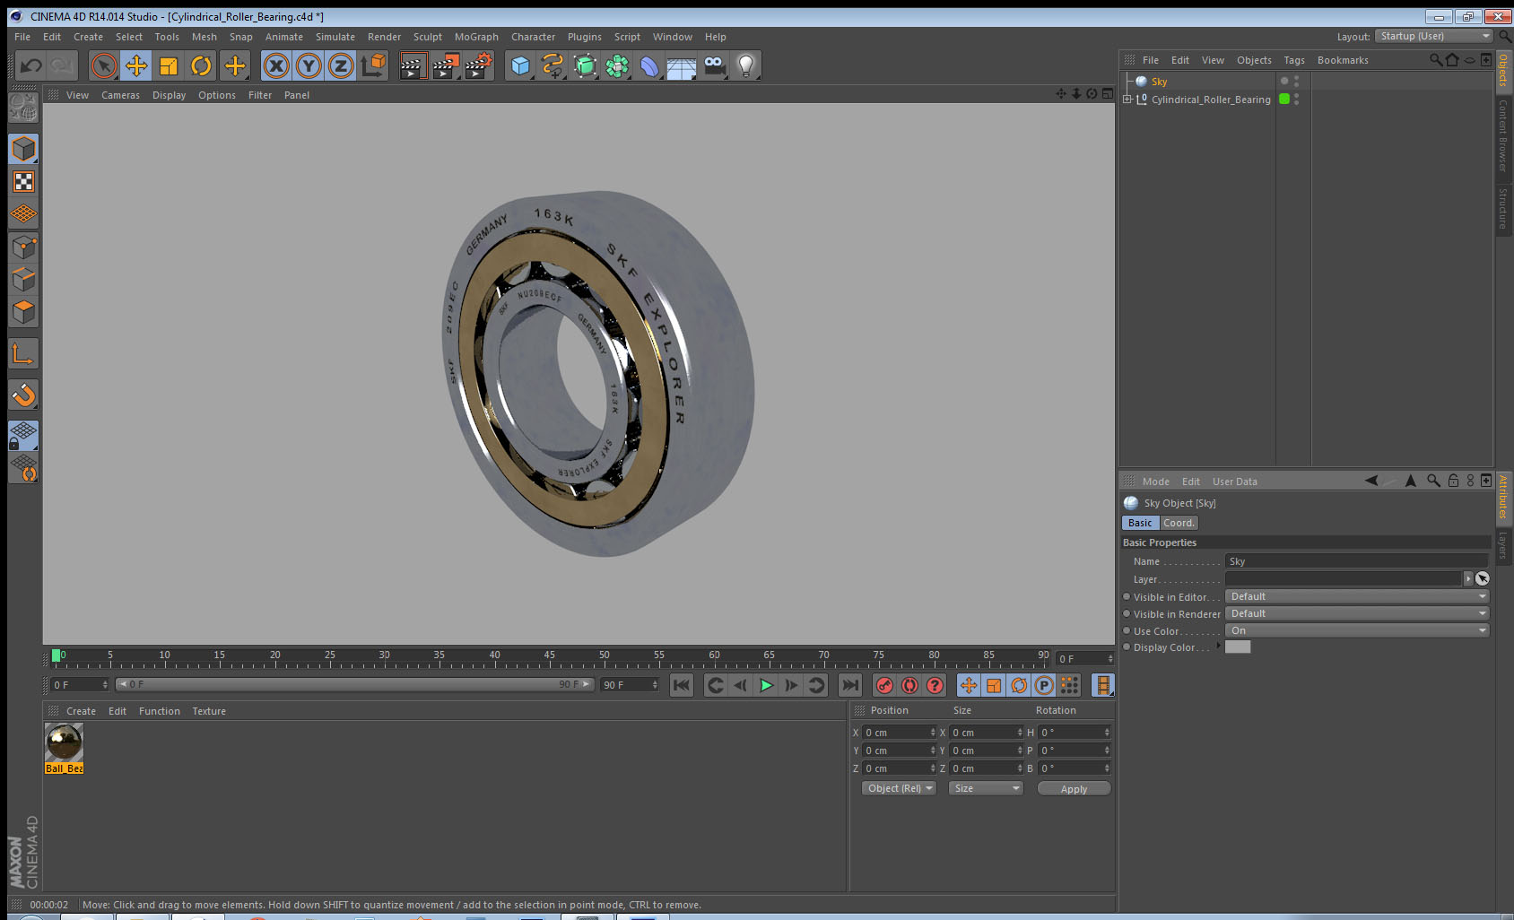Viewport: 1514px width, 920px height.
Task: Click the Display Color swatch
Action: coord(1238,647)
